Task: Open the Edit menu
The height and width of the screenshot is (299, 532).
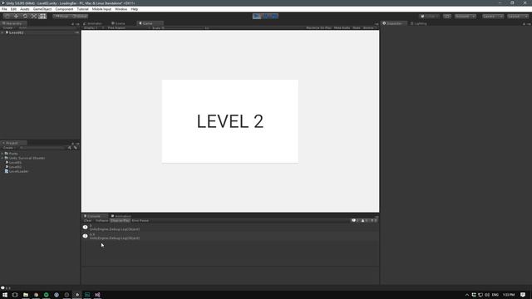Action: coord(13,9)
